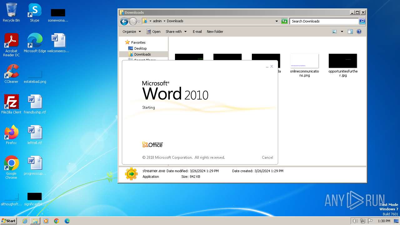Open CCleaner desktop shortcut
Viewport: 400px width, 225px height.
coord(11,73)
